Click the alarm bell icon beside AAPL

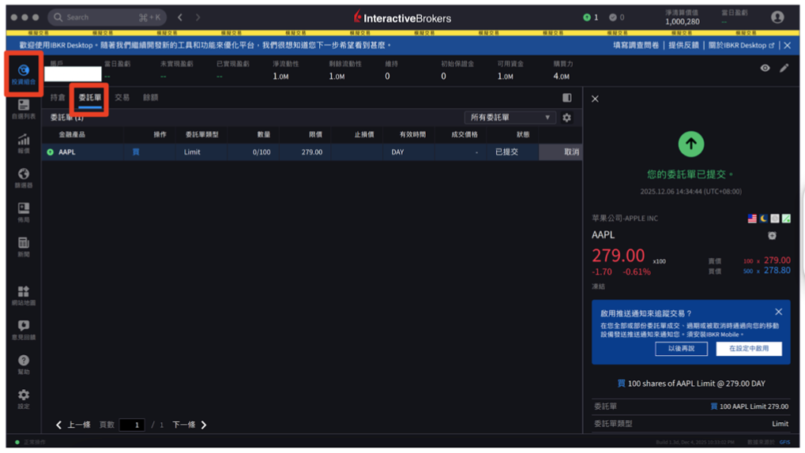772,235
